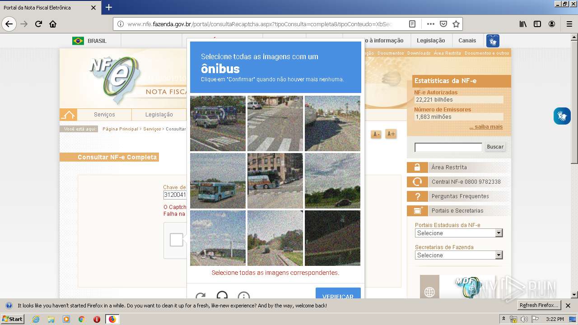Select captcha tile showing white crosswalk stripes
578x325 pixels.
point(275,123)
